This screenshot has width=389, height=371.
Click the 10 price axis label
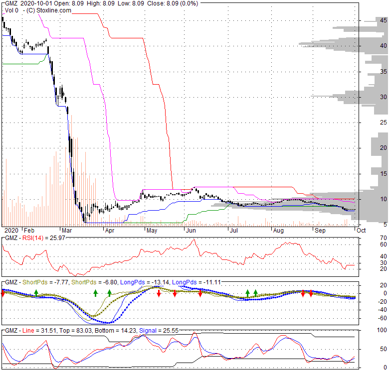point(384,199)
